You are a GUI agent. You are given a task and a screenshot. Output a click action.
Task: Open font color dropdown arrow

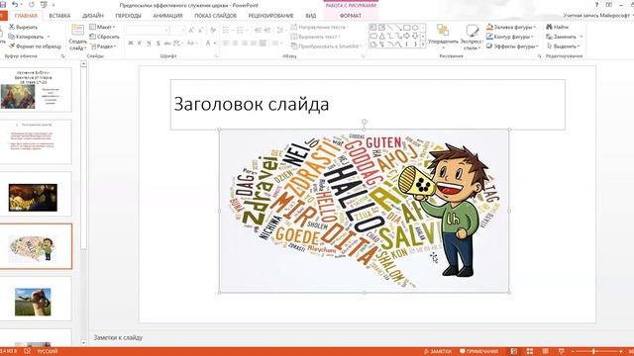tap(215, 43)
